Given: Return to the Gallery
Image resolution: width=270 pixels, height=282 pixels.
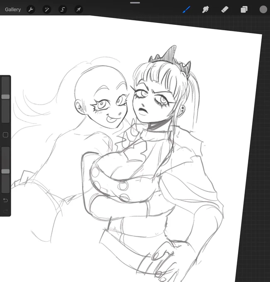Looking at the screenshot, I should click(x=13, y=10).
